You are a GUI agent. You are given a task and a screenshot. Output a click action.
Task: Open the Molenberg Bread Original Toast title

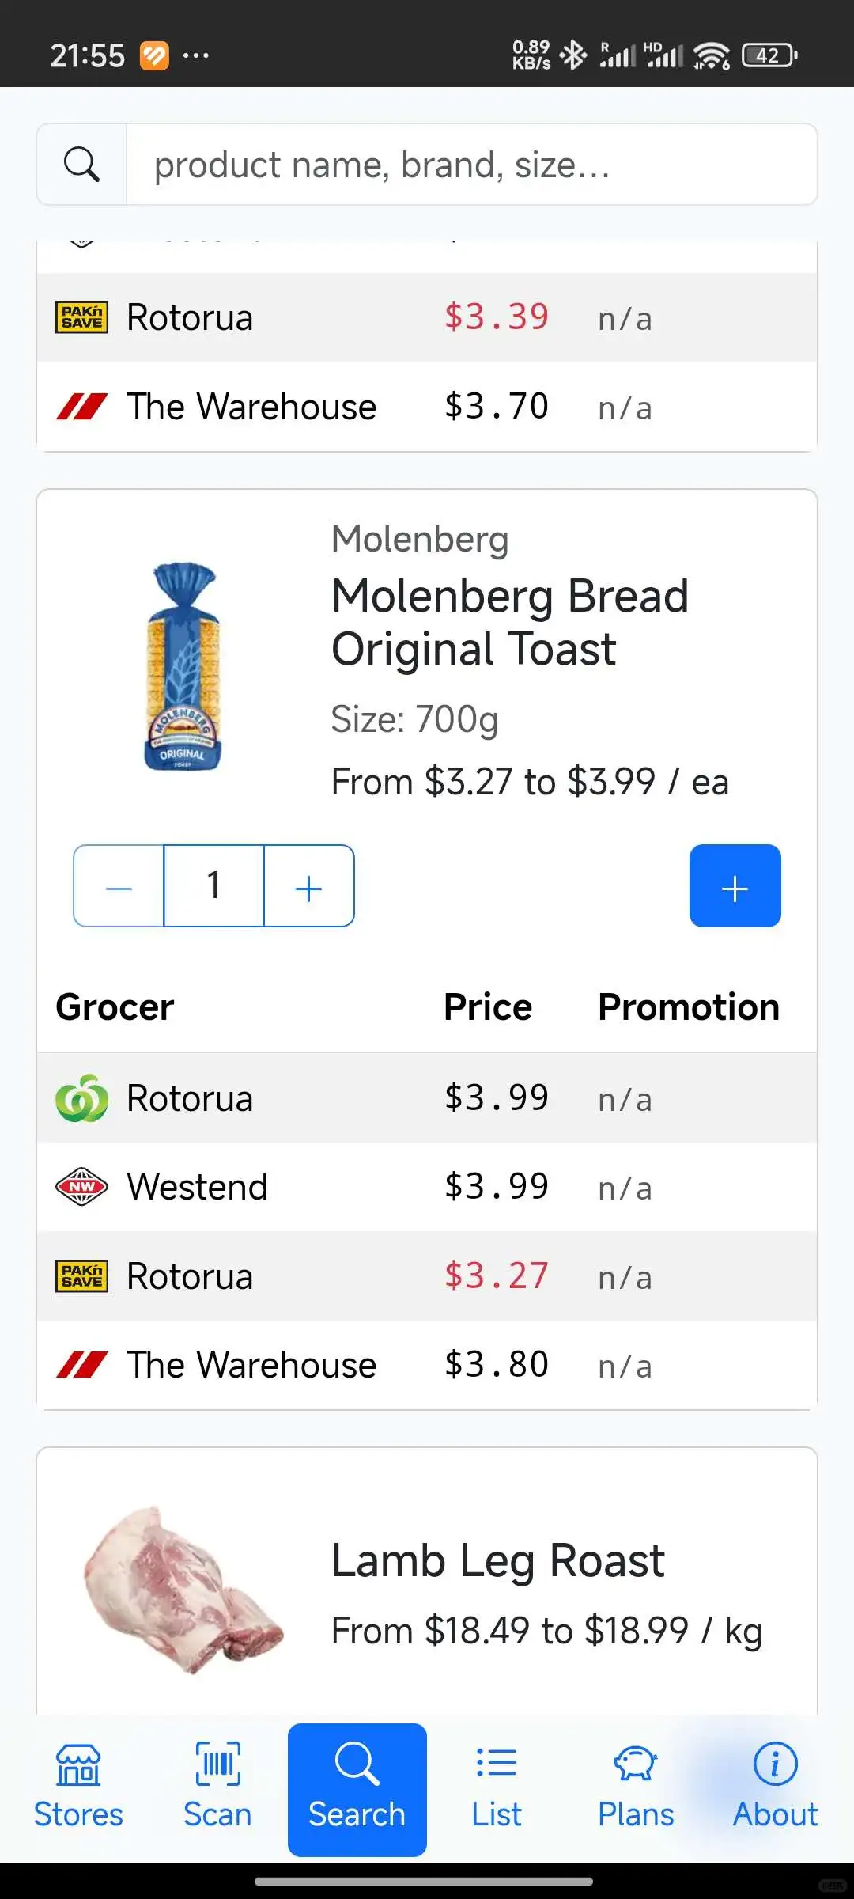(x=510, y=622)
